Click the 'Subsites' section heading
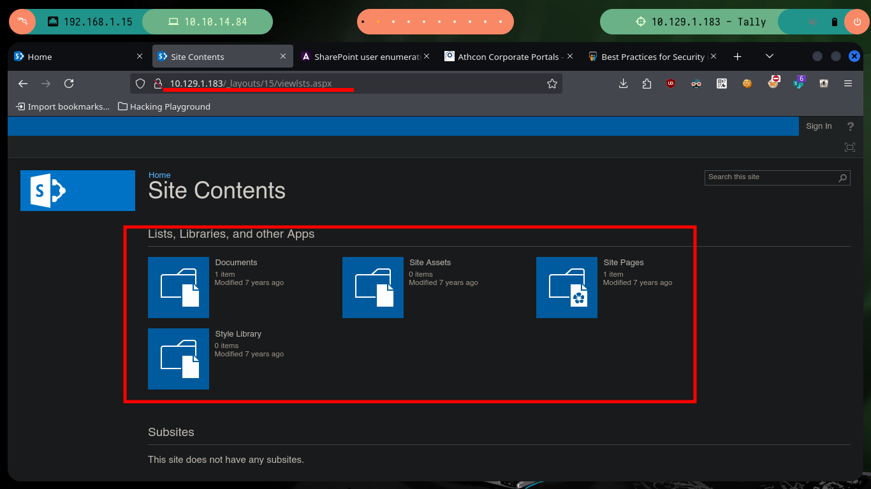Image resolution: width=871 pixels, height=489 pixels. coord(171,432)
